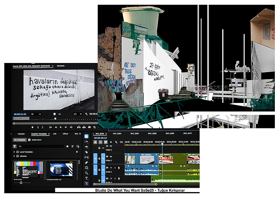The height and width of the screenshot is (198, 280).
Task: Select the Zoom tool magnifier
Action: click(x=86, y=173)
